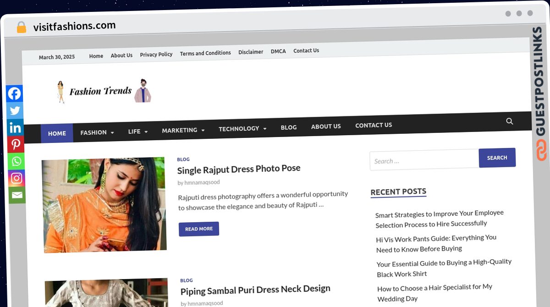
Task: Open Contact Us link in top bar
Action: (x=306, y=50)
